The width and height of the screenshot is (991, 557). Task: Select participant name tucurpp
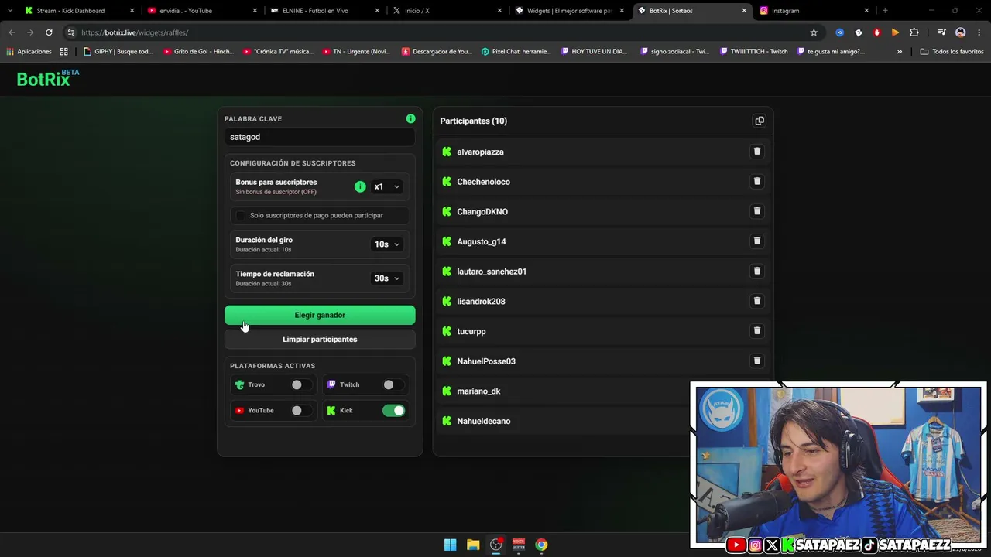(471, 331)
